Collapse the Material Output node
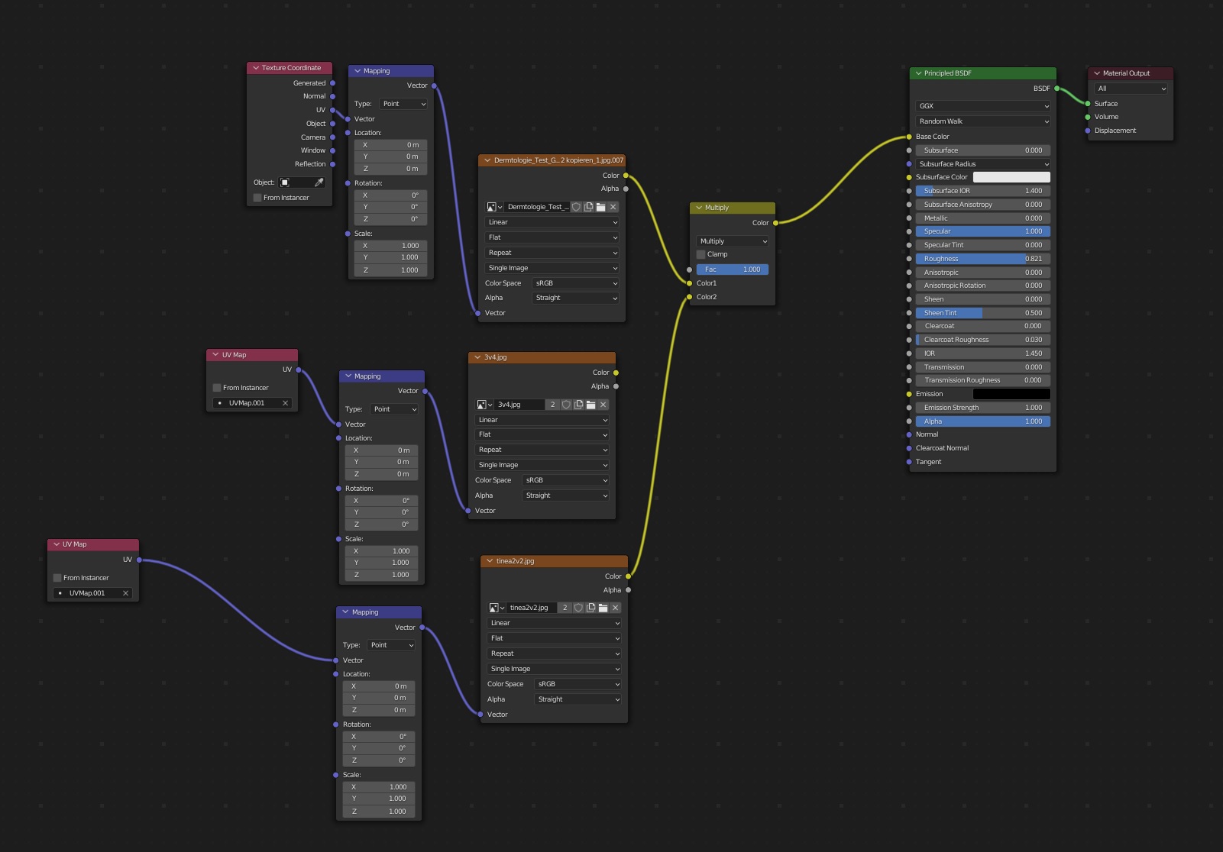Viewport: 1223px width, 852px height. point(1096,73)
